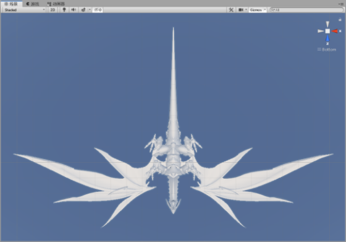The height and width of the screenshot is (242, 346).
Task: Click the scene effects image icon
Action: [83, 10]
